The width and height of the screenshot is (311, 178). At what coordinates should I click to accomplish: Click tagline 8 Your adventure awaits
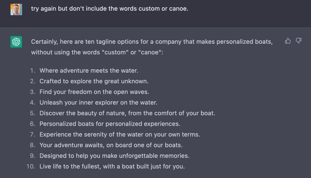[x=111, y=145]
